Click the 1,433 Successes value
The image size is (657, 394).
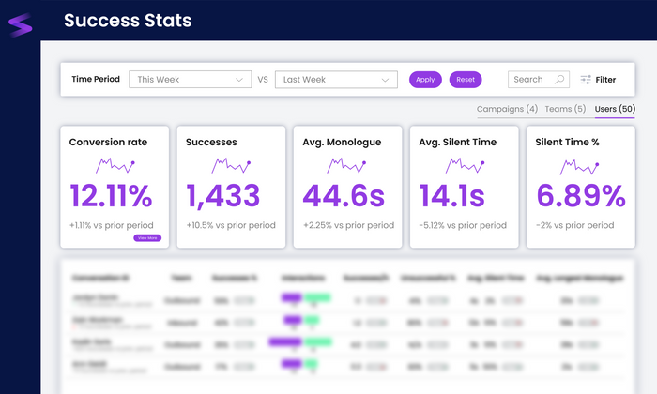click(x=223, y=195)
